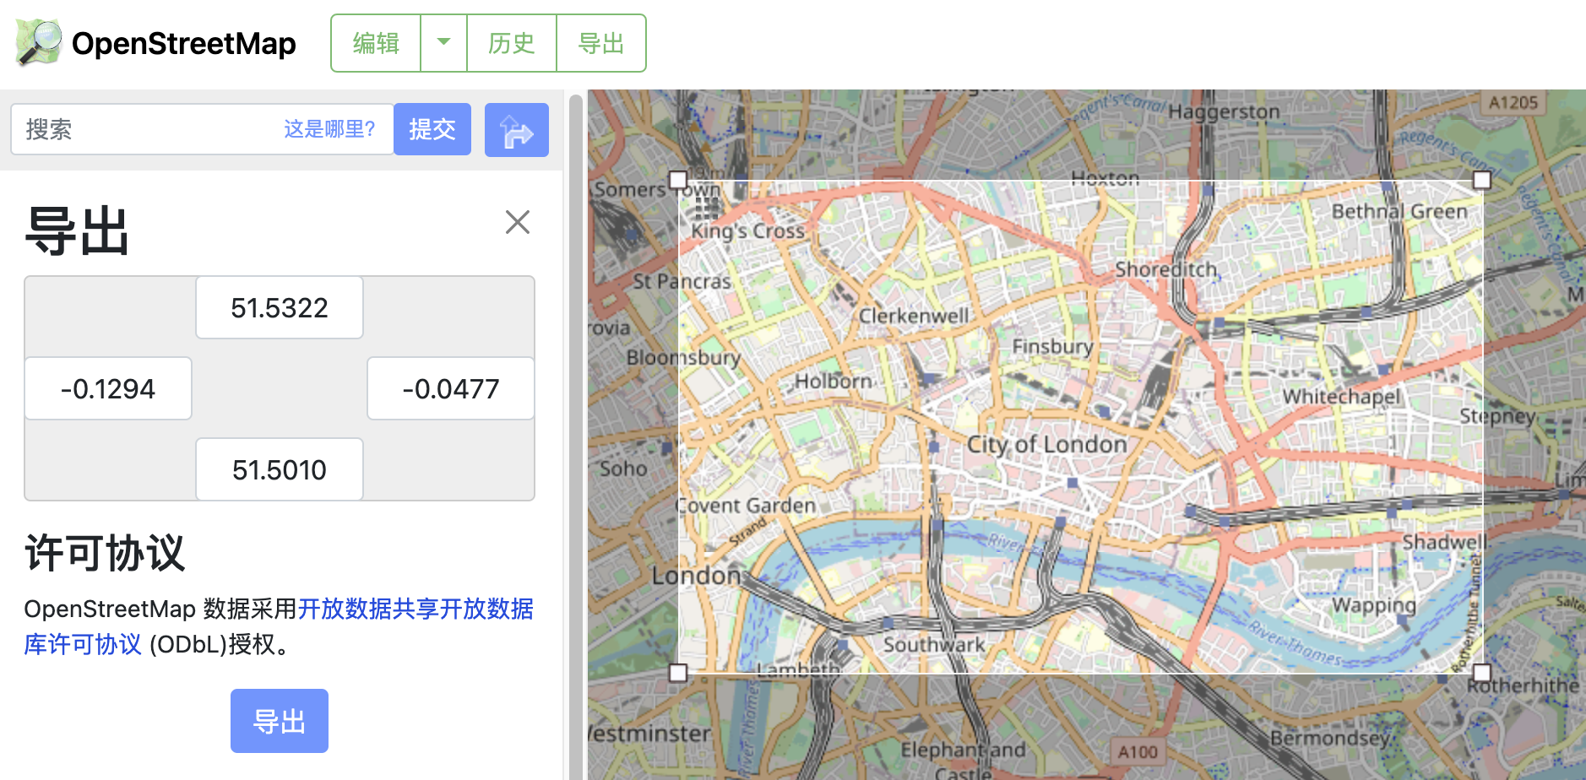Click the top-left selection box handle
The width and height of the screenshot is (1586, 780).
tap(678, 180)
